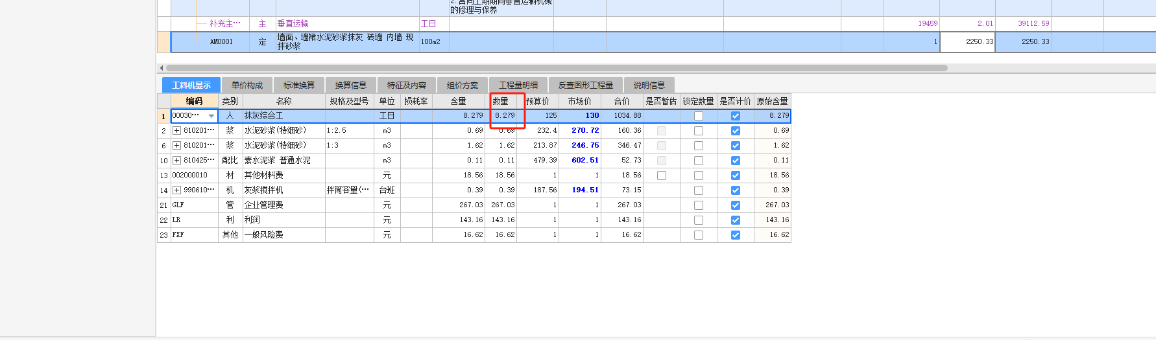Select the FXF code cell
Image resolution: width=1156 pixels, height=340 pixels.
[195, 235]
